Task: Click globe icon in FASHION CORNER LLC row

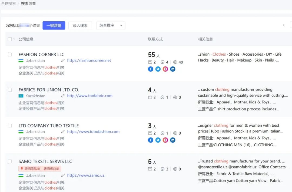Action: click(x=175, y=62)
